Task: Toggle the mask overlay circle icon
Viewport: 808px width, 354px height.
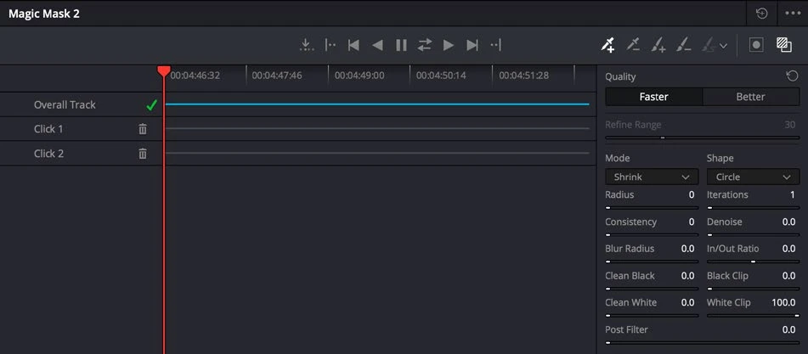Action: click(x=756, y=45)
